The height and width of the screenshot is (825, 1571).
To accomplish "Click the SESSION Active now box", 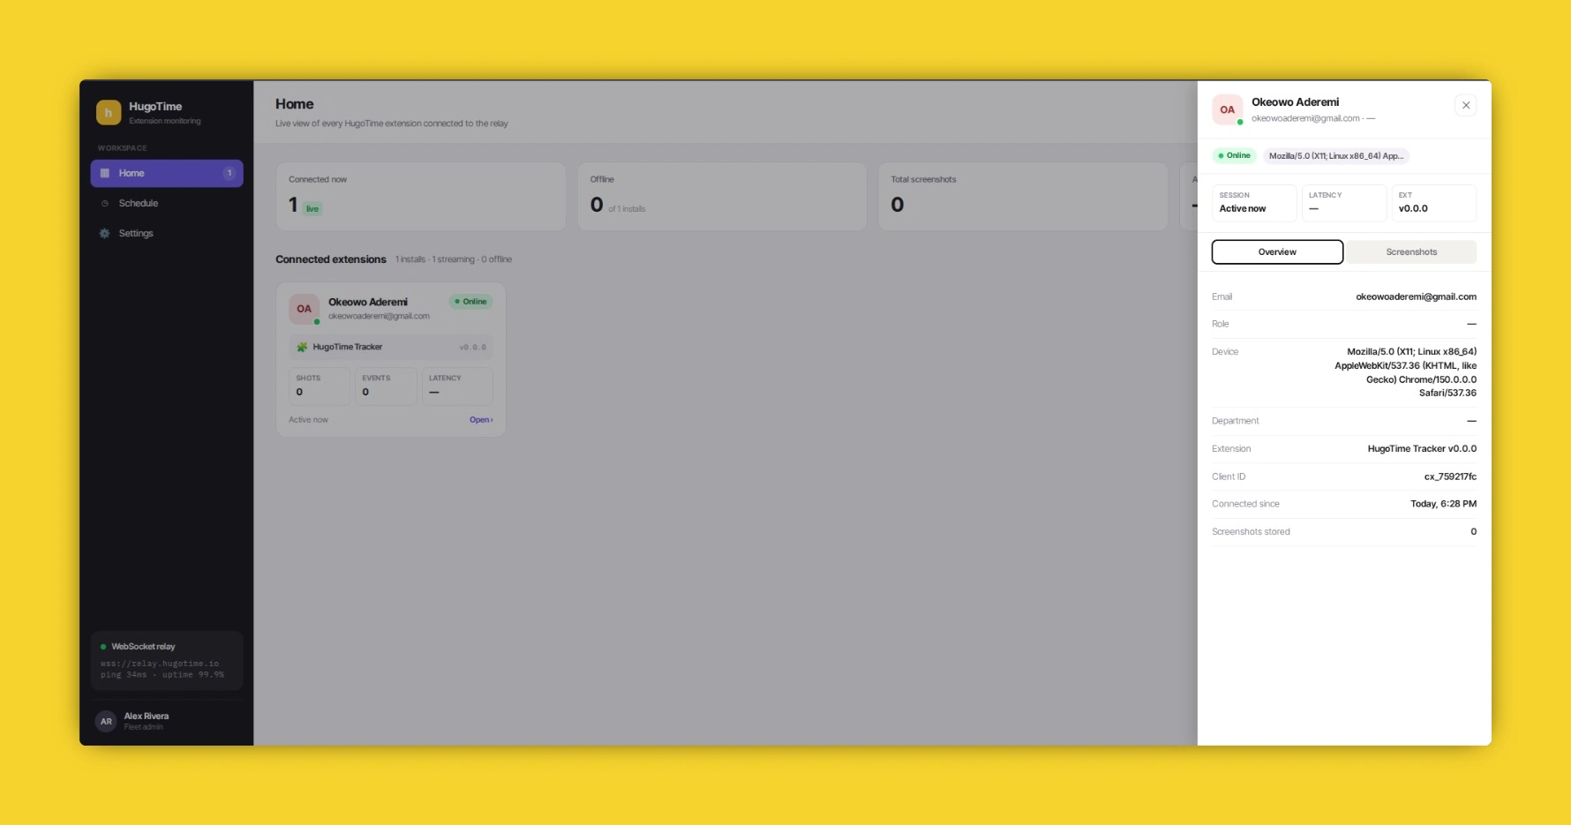I will pos(1254,203).
